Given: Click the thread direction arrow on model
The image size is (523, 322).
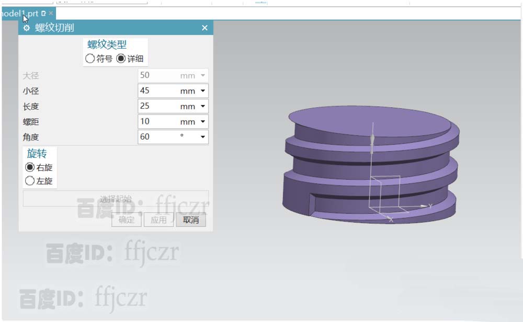Looking at the screenshot, I should tap(372, 141).
